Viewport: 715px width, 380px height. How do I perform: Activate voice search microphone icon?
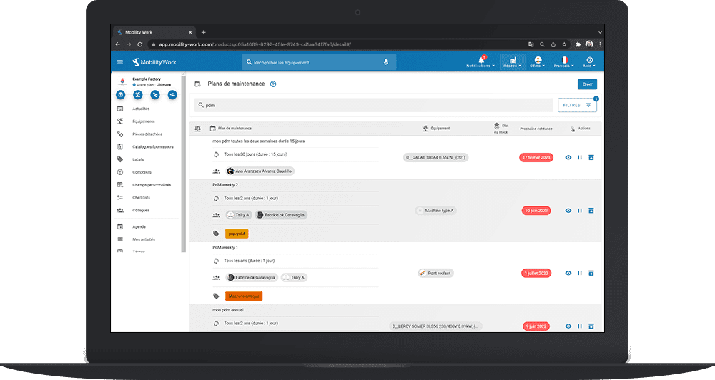point(386,62)
